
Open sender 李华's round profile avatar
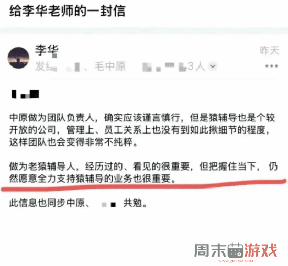click(x=18, y=58)
